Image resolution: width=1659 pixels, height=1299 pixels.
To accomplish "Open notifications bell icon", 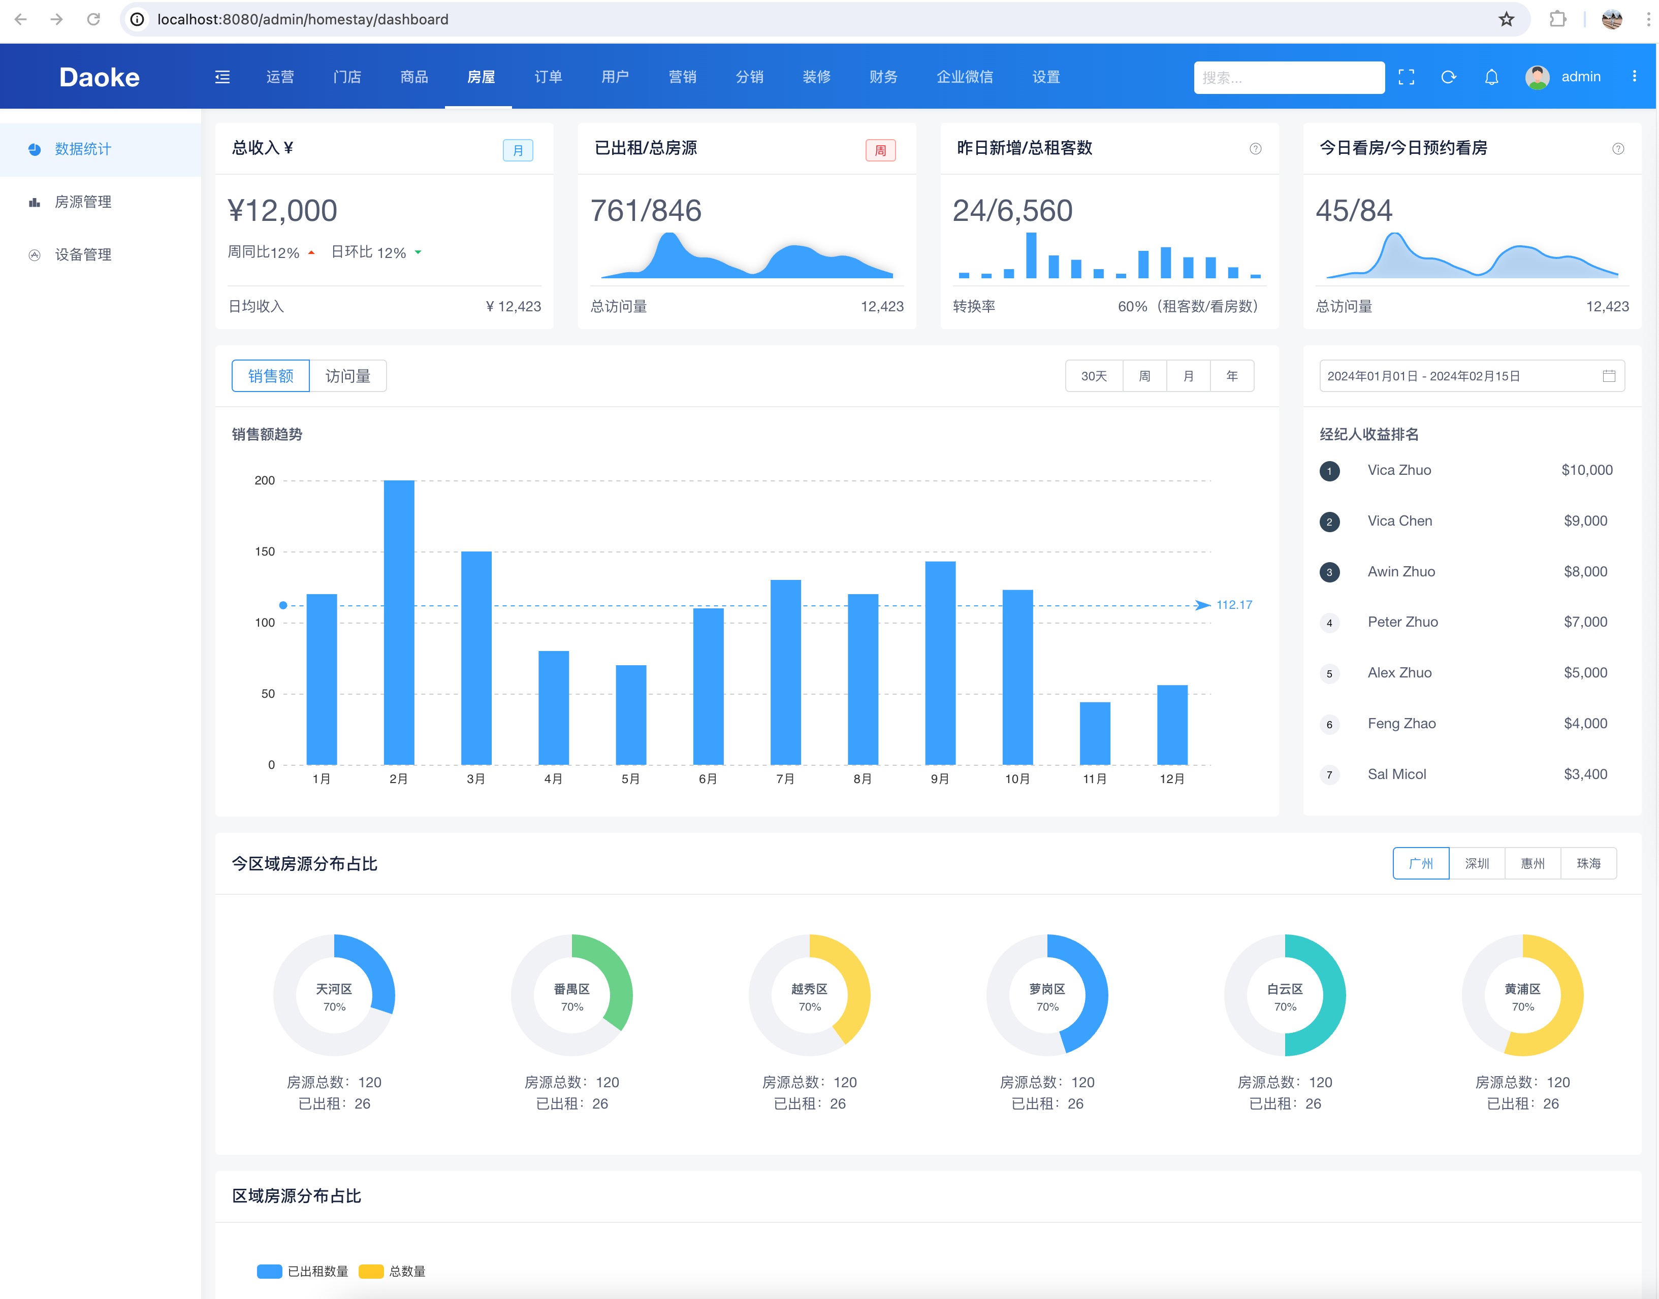I will (1491, 77).
